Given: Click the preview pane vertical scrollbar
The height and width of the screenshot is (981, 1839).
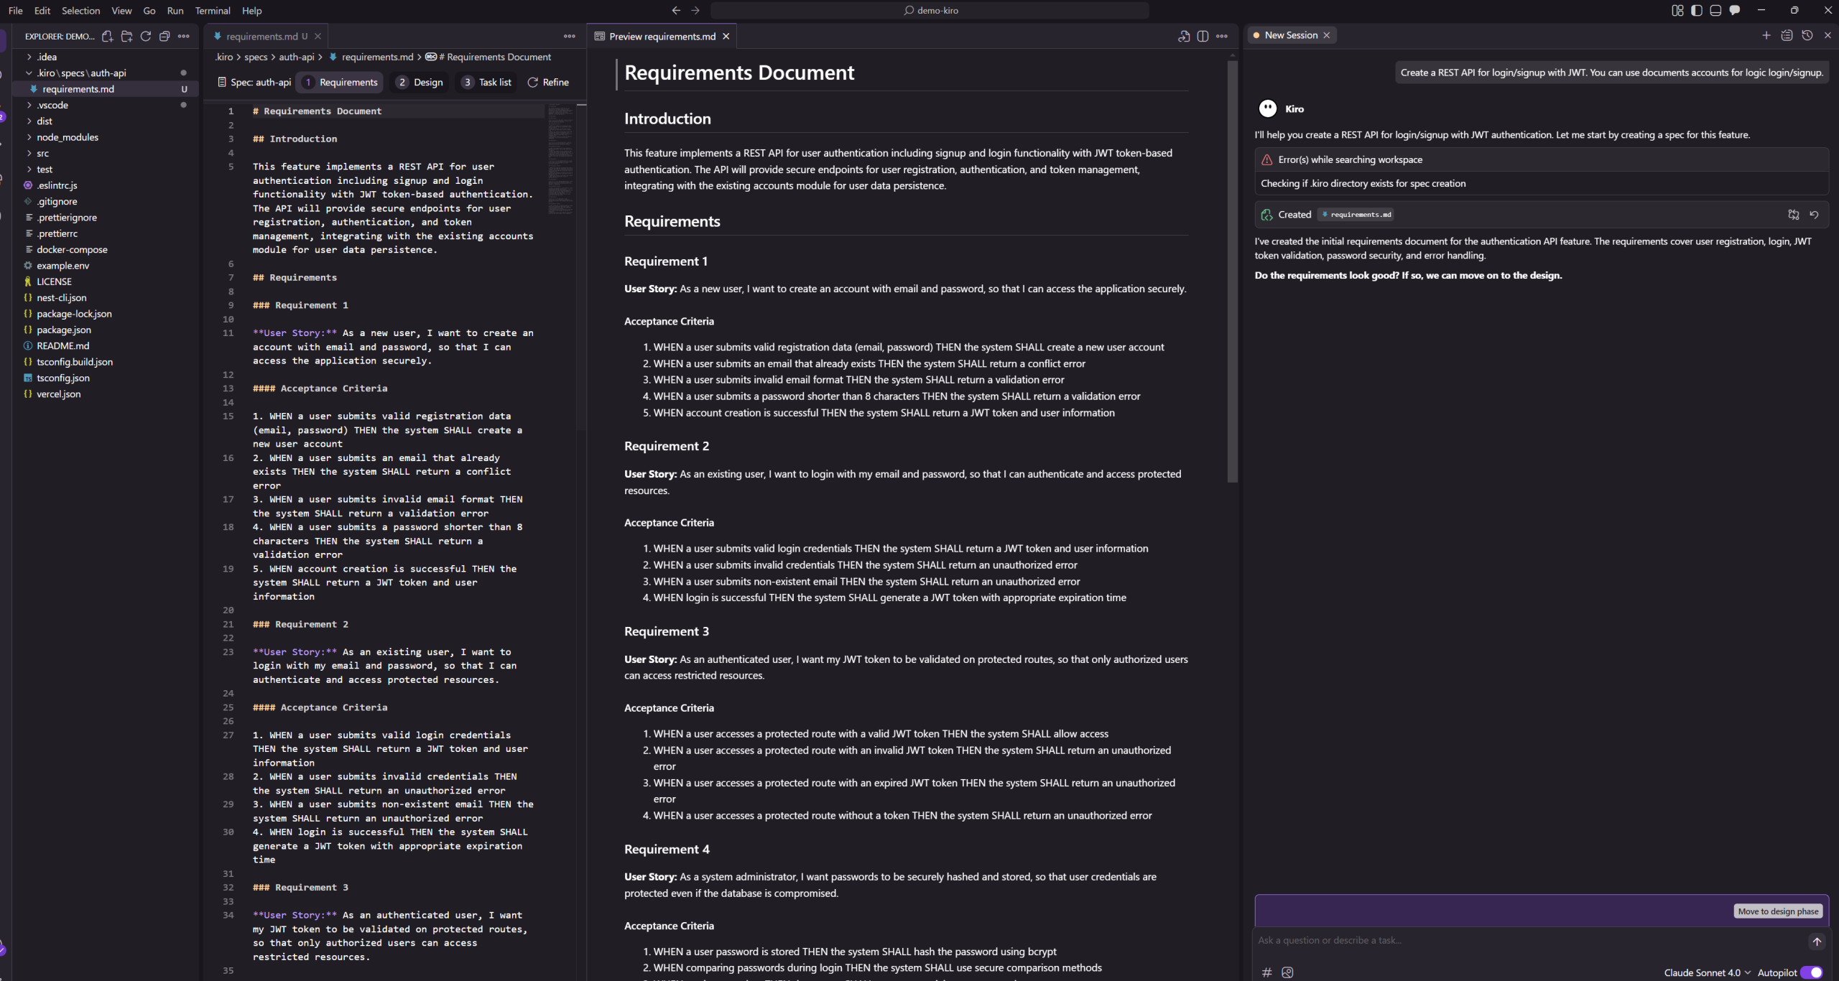Looking at the screenshot, I should pyautogui.click(x=1233, y=271).
